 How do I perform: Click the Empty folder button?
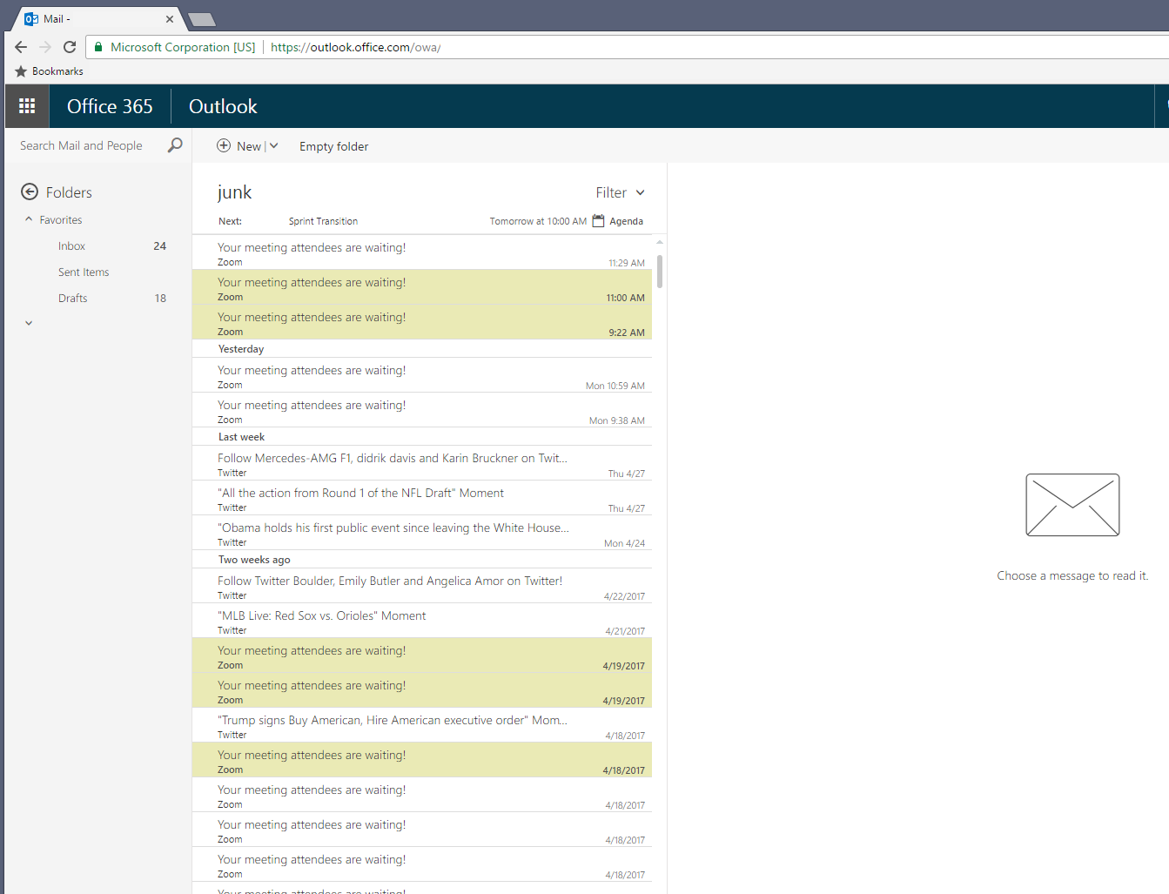coord(333,145)
